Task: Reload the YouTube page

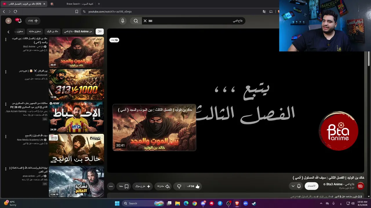Action: coord(15,12)
